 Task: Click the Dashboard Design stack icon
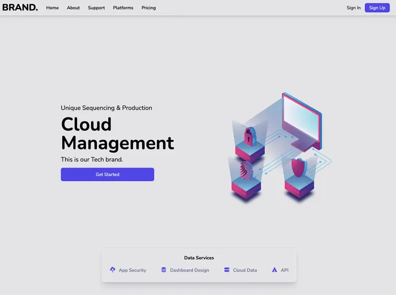[x=163, y=270]
